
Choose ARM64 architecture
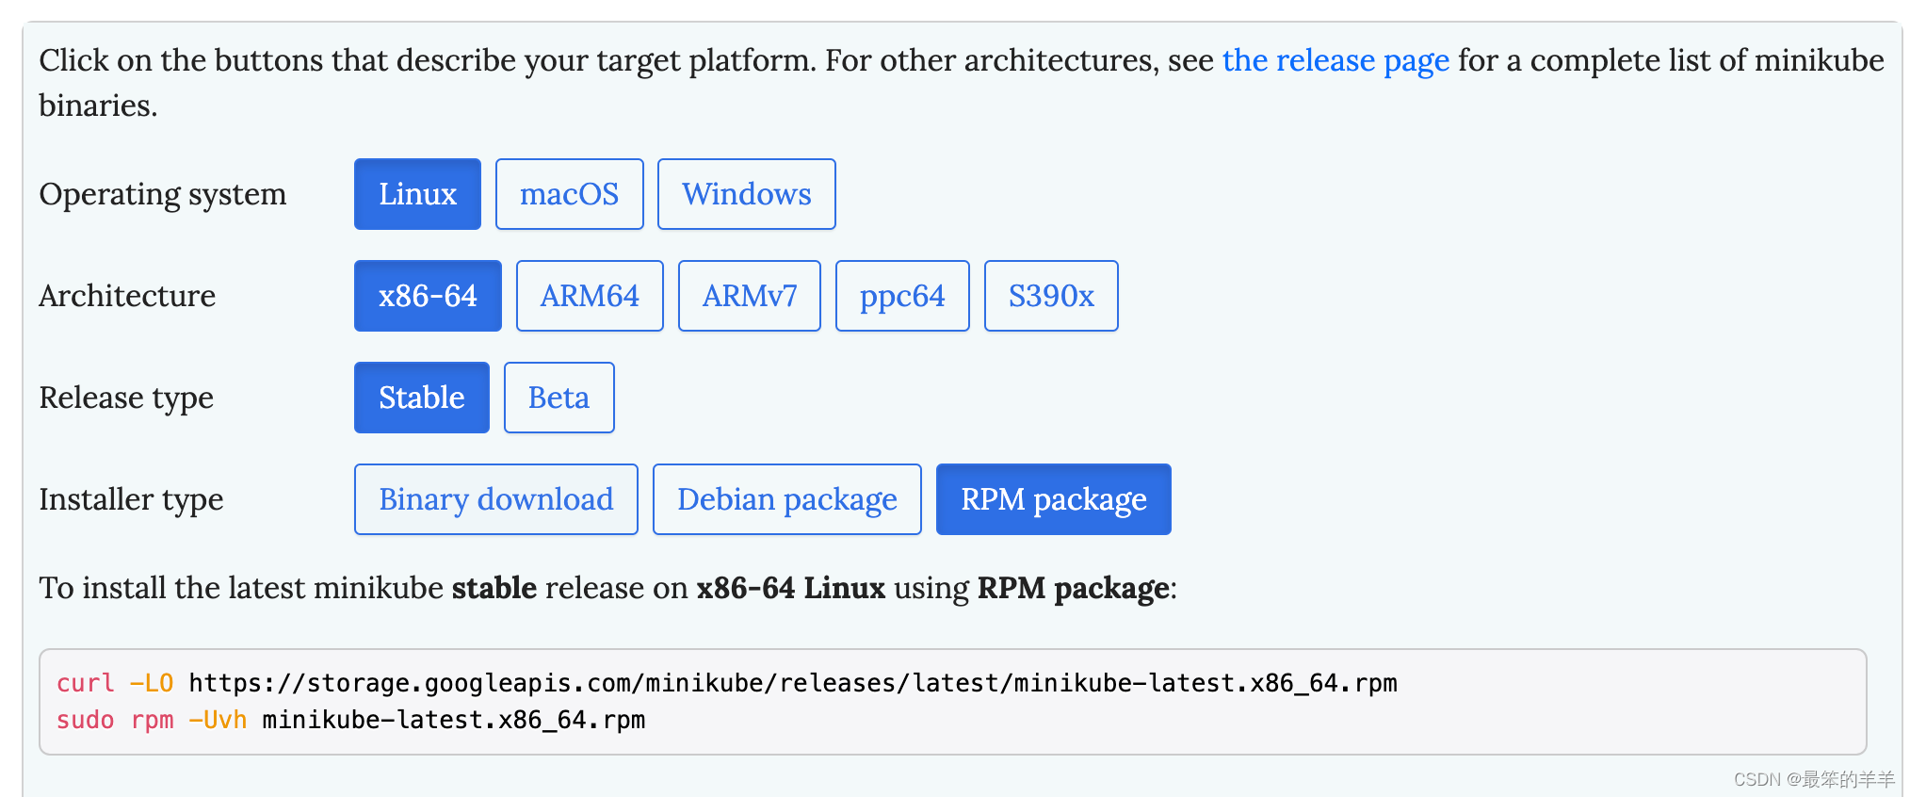pyautogui.click(x=590, y=296)
